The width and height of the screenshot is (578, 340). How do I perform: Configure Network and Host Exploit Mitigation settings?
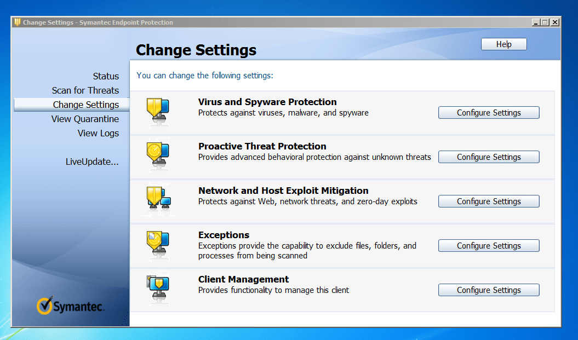click(x=489, y=201)
